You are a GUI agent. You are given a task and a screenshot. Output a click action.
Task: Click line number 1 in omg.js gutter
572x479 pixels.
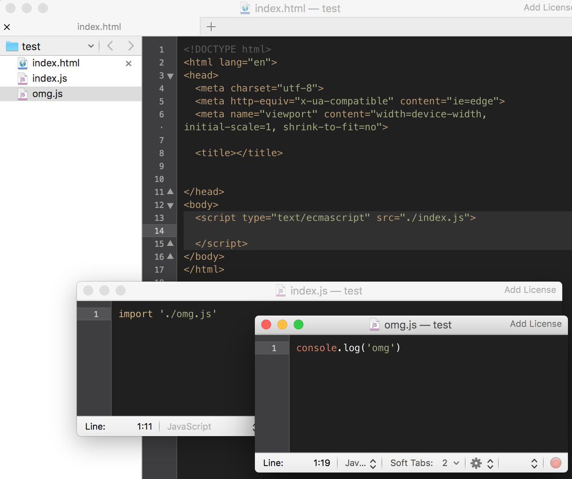[274, 348]
